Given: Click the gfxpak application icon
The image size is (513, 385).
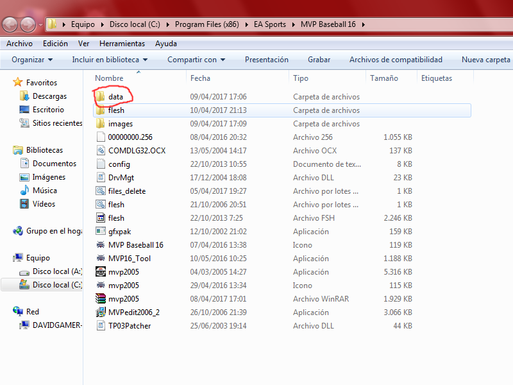Looking at the screenshot, I should coord(100,232).
